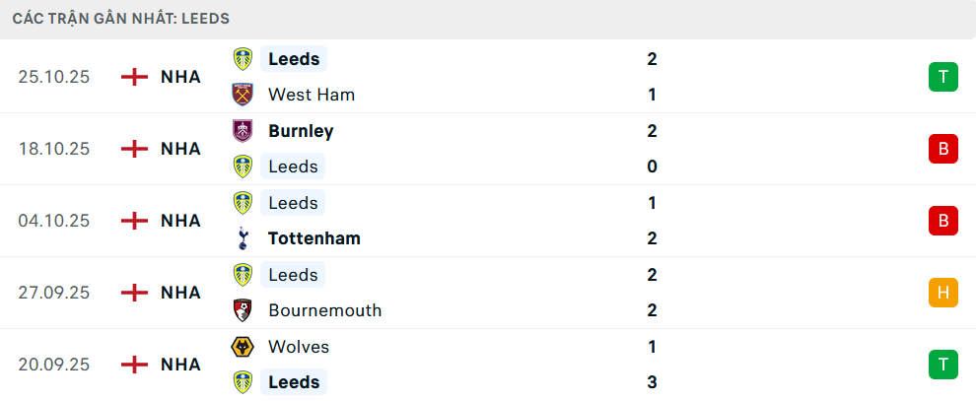
Task: Click the Wolves club crest
Action: tap(242, 347)
